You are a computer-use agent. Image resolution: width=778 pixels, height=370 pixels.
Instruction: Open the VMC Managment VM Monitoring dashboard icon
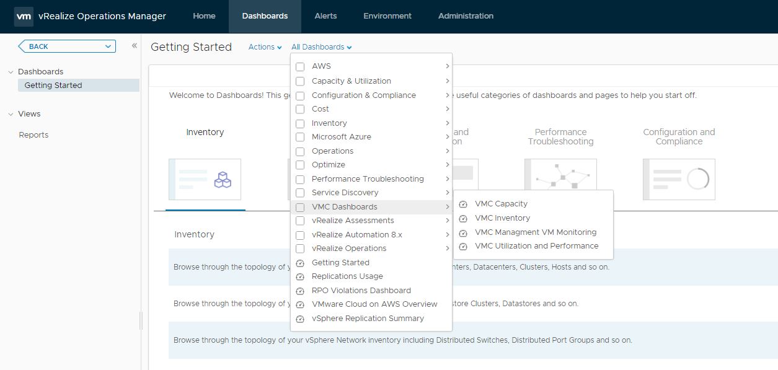463,232
